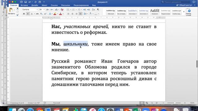
Task: Print the document with printer icon
Action: [40, 2]
